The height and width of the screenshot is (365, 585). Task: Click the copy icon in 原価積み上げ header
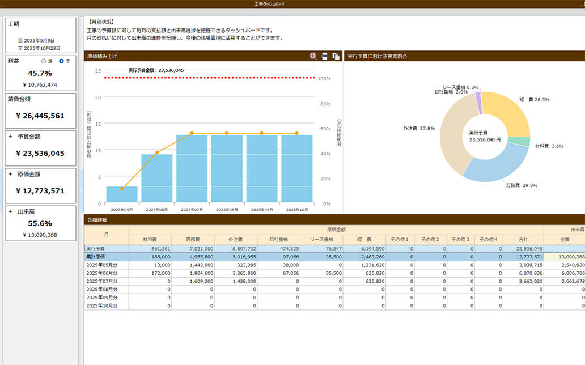click(336, 56)
